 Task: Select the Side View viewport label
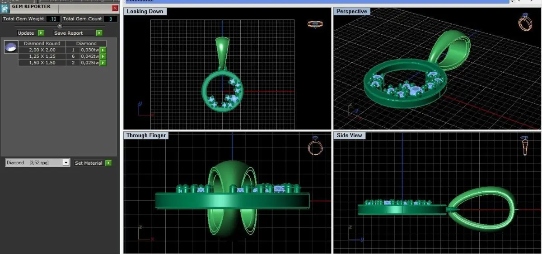[350, 135]
